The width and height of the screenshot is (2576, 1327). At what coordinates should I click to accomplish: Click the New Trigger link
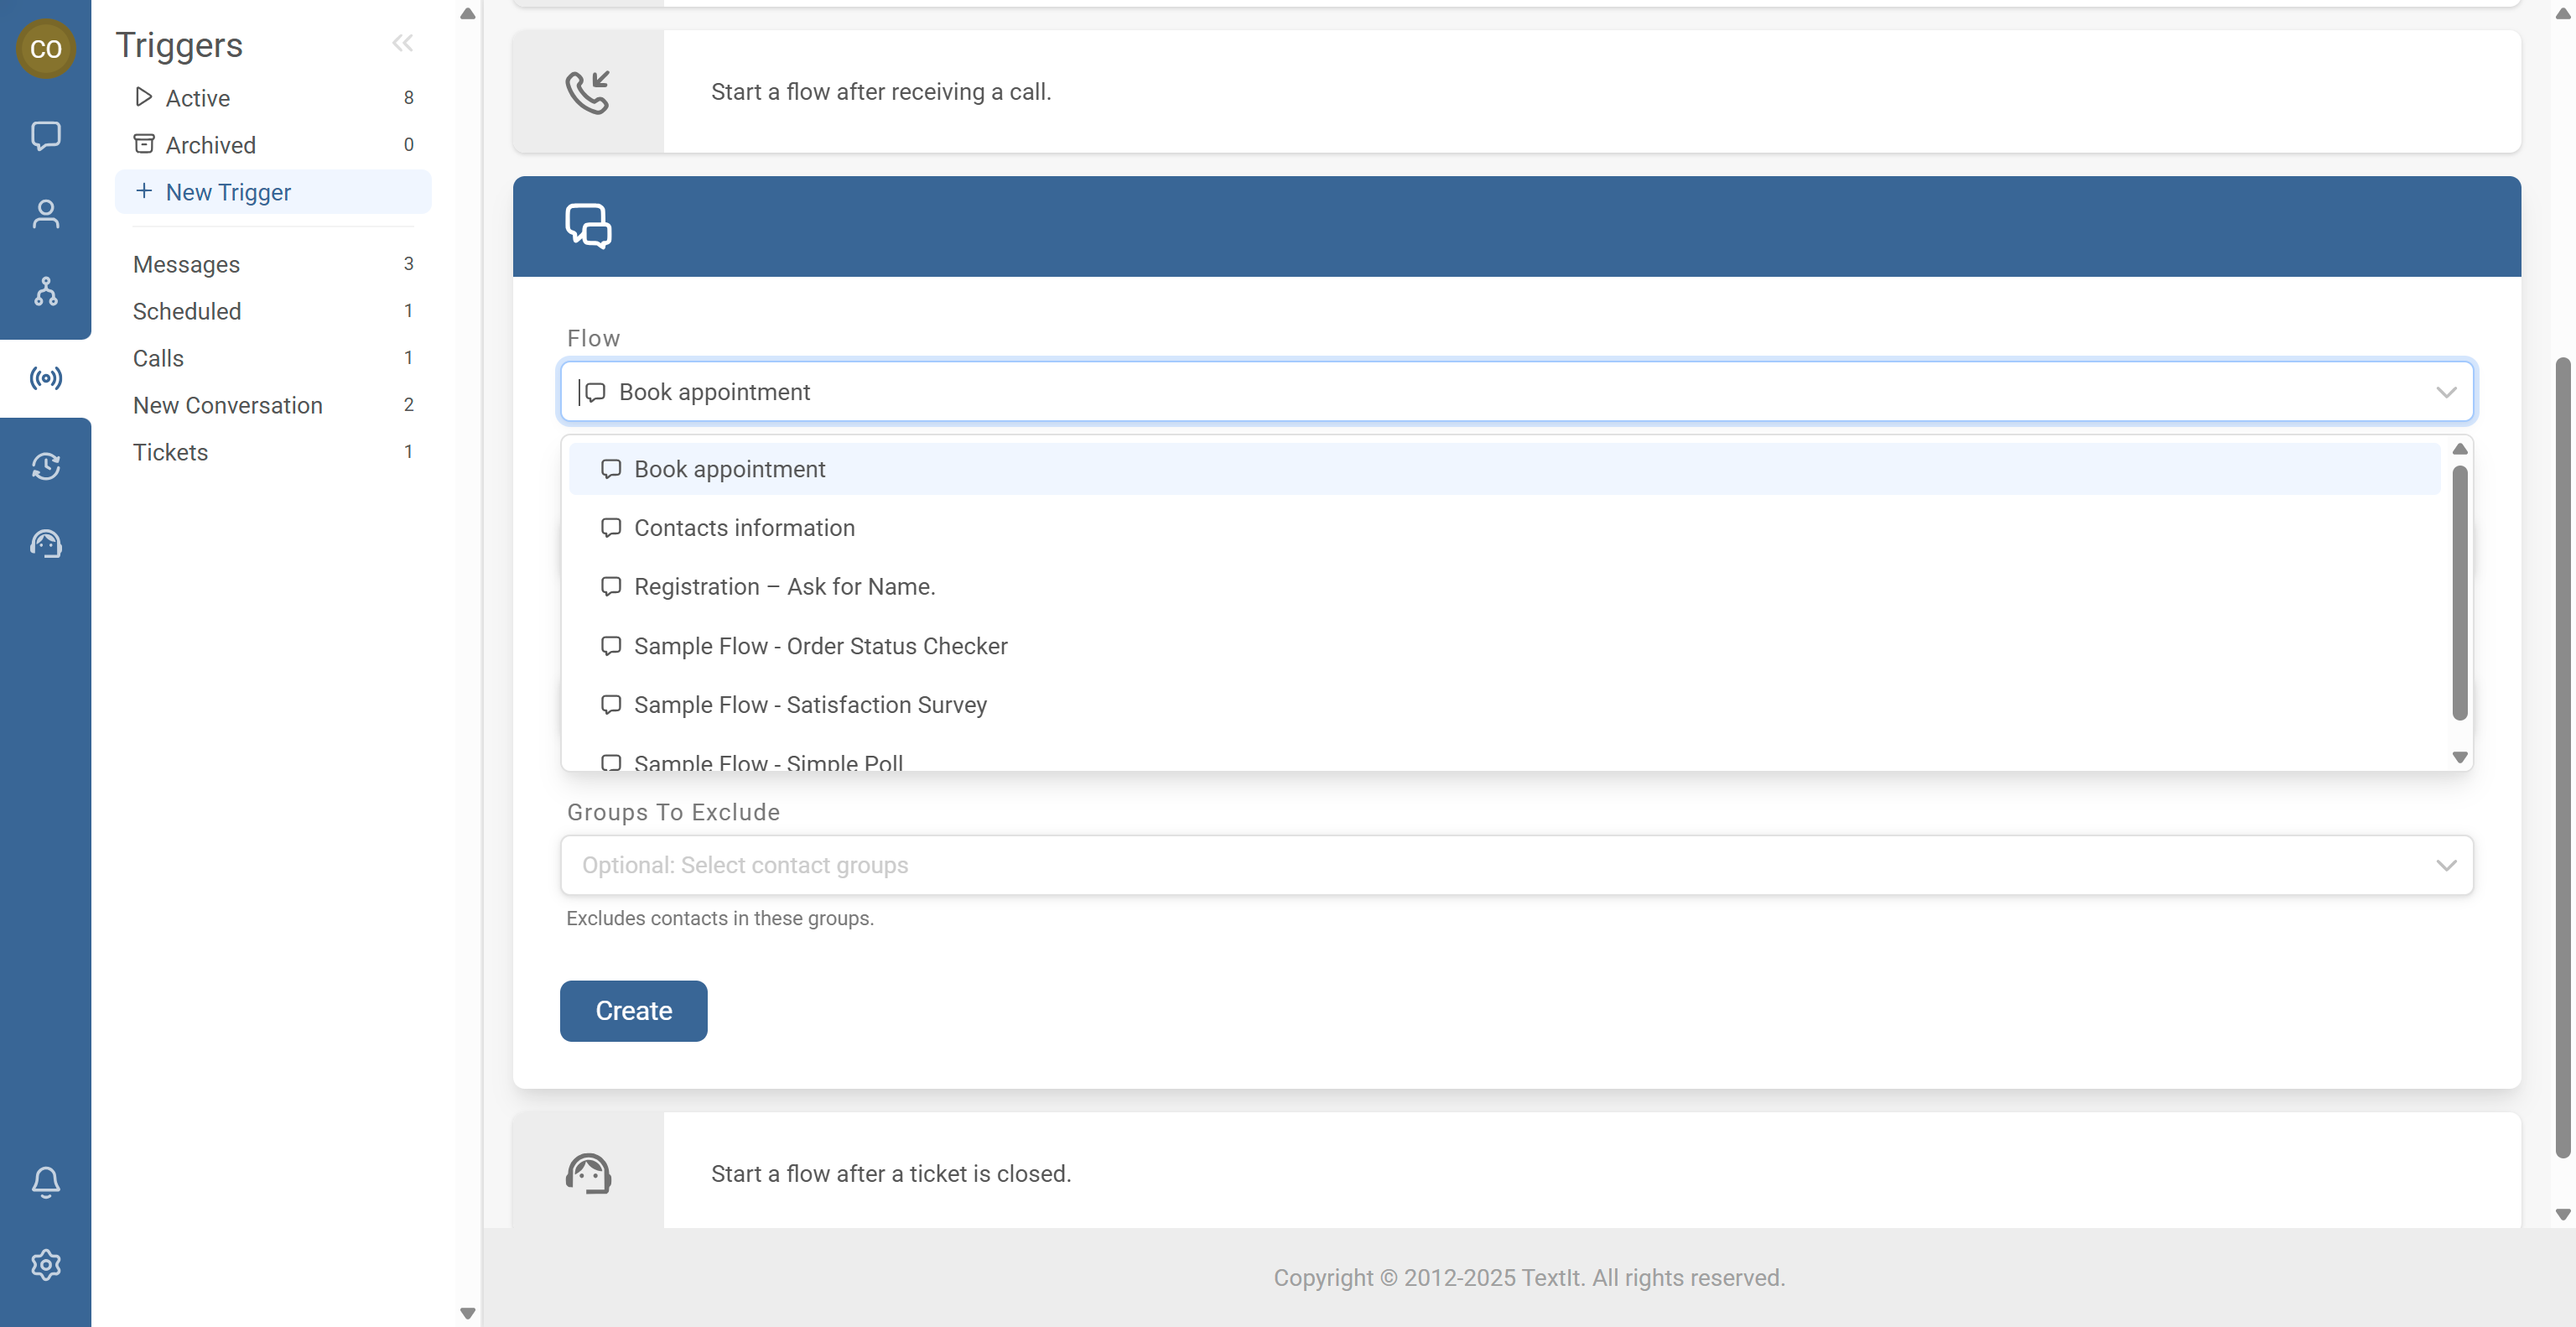click(228, 192)
